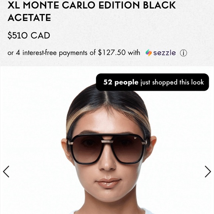Click the small logo on sunglasses lens
214x214 pixels.
pos(135,138)
